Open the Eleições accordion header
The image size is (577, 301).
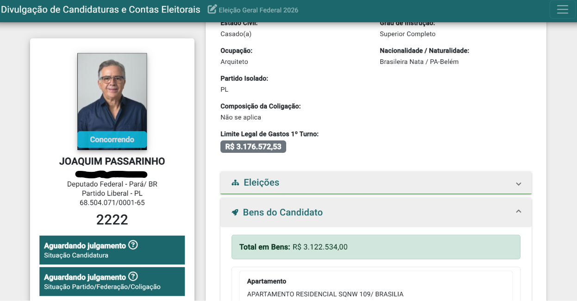[x=376, y=182]
